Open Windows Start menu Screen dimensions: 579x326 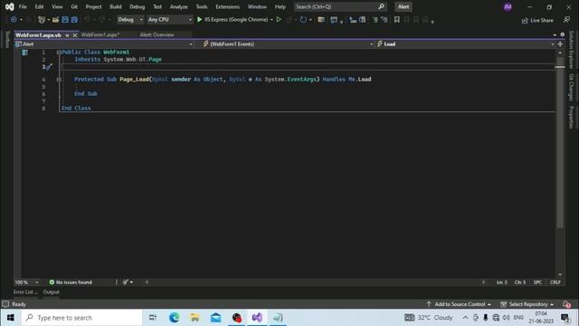coord(10,318)
